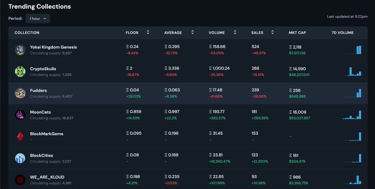Screen dimensions: 375x189
Task: View BlockMarkGems 7D volume chart
Action: (x=352, y=136)
